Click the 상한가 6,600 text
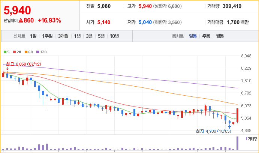Image resolution: width=259 pixels, height=153 pixels. (x=167, y=6)
